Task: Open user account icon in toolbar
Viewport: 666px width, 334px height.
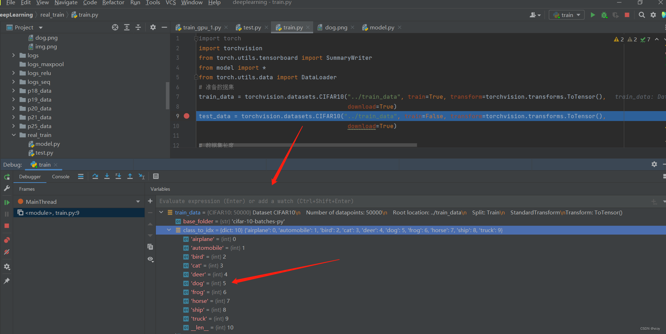Action: point(535,15)
